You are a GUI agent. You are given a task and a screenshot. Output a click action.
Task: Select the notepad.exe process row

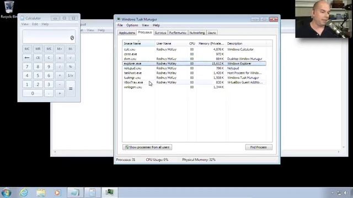(194, 68)
